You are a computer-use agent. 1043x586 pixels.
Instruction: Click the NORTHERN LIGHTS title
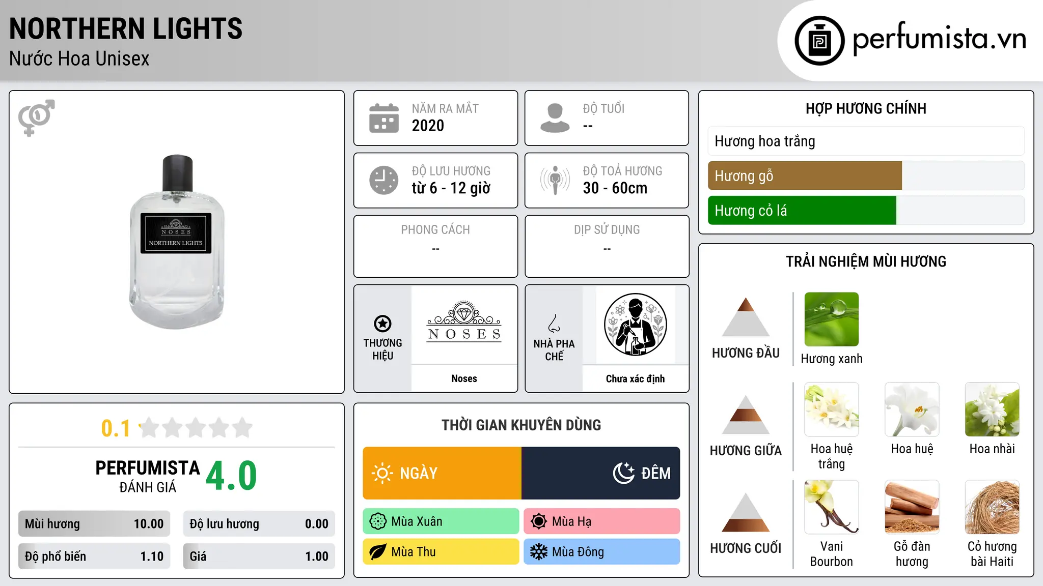[x=126, y=28]
